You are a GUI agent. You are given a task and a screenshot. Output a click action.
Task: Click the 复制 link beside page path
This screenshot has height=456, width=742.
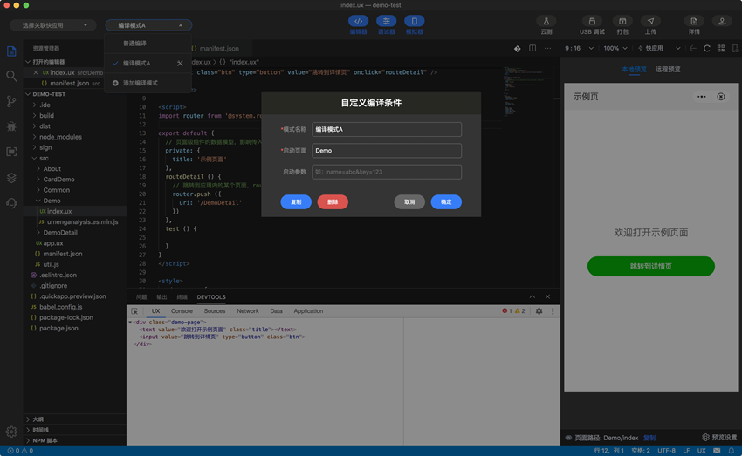click(x=649, y=438)
